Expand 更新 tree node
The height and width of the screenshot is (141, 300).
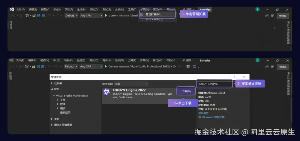tap(52, 119)
